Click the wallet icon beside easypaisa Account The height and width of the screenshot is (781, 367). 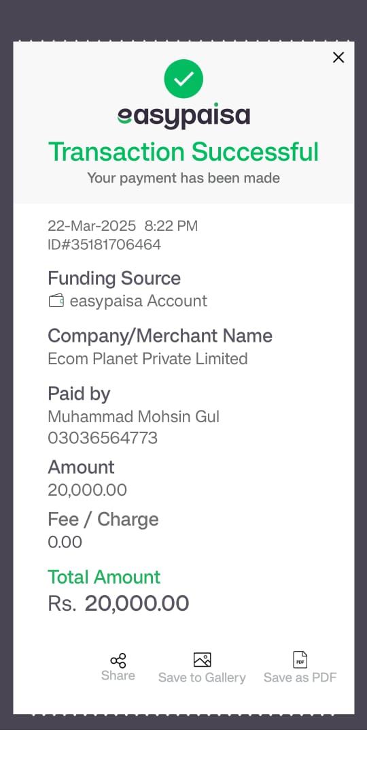pyautogui.click(x=56, y=301)
